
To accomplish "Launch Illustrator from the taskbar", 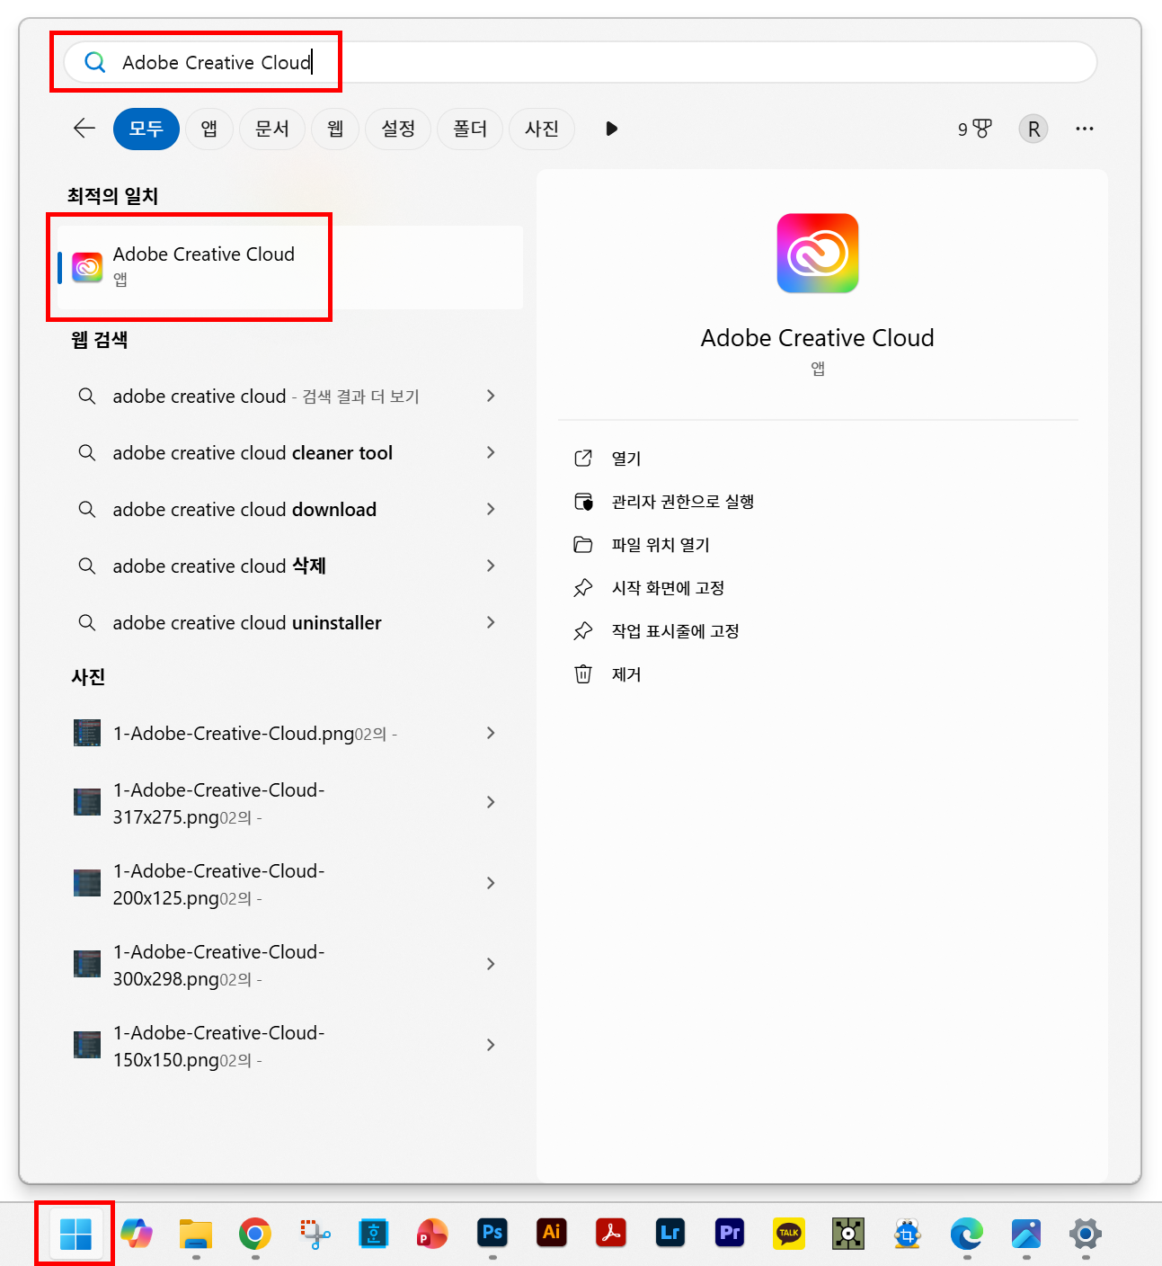I will [552, 1233].
